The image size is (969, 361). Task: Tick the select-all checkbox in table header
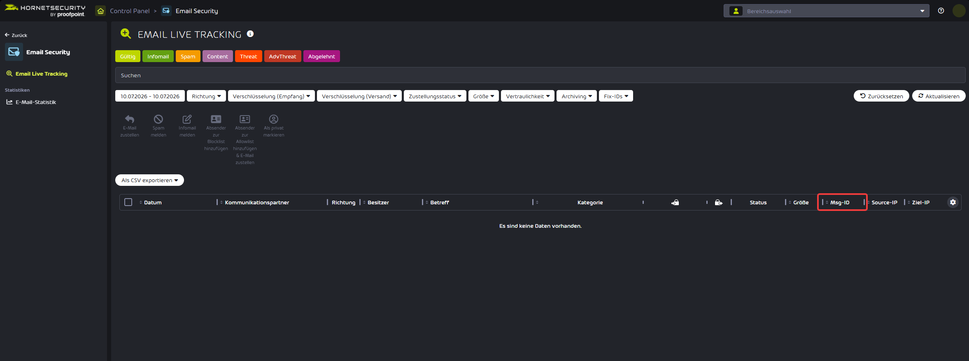128,202
